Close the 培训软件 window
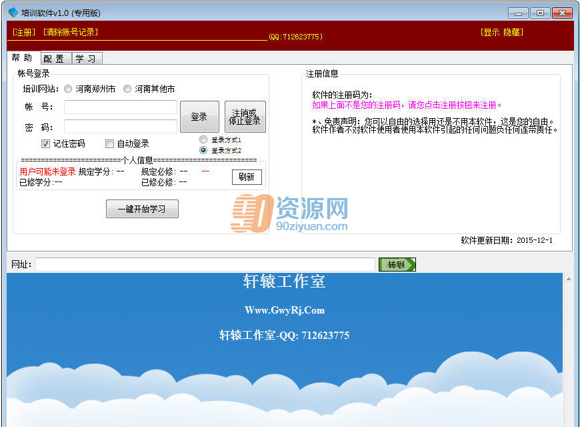 tap(562, 13)
